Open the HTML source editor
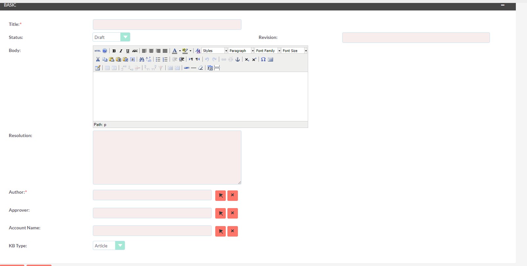The width and height of the screenshot is (527, 266). pyautogui.click(x=98, y=51)
